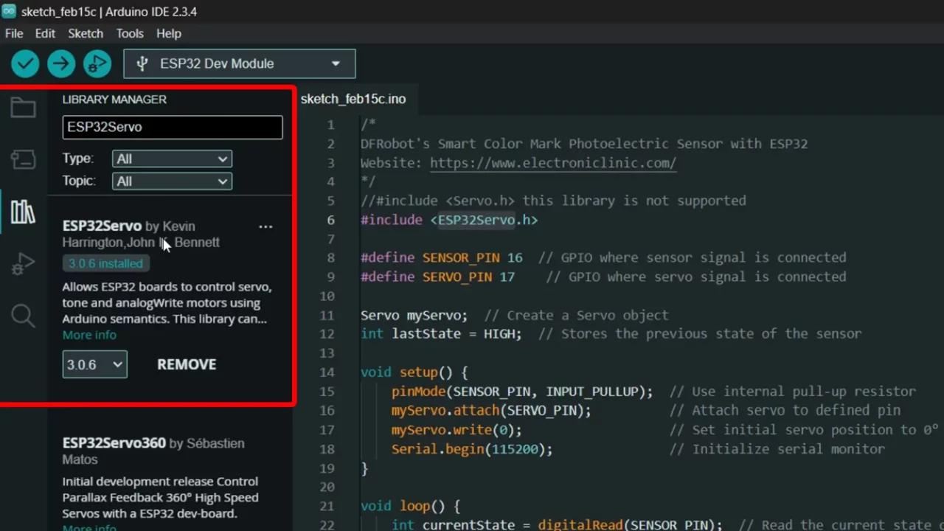Viewport: 944px width, 531px height.
Task: Open the Edit menu
Action: (x=45, y=33)
